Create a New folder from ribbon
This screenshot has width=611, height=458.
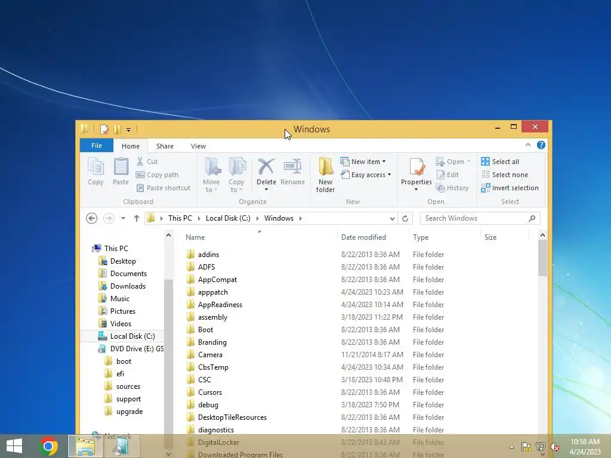click(x=325, y=175)
